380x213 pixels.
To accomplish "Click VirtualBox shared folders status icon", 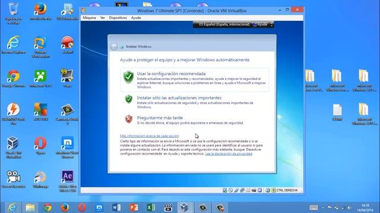I will coord(248,191).
